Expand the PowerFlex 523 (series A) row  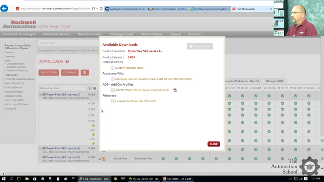pos(41,148)
